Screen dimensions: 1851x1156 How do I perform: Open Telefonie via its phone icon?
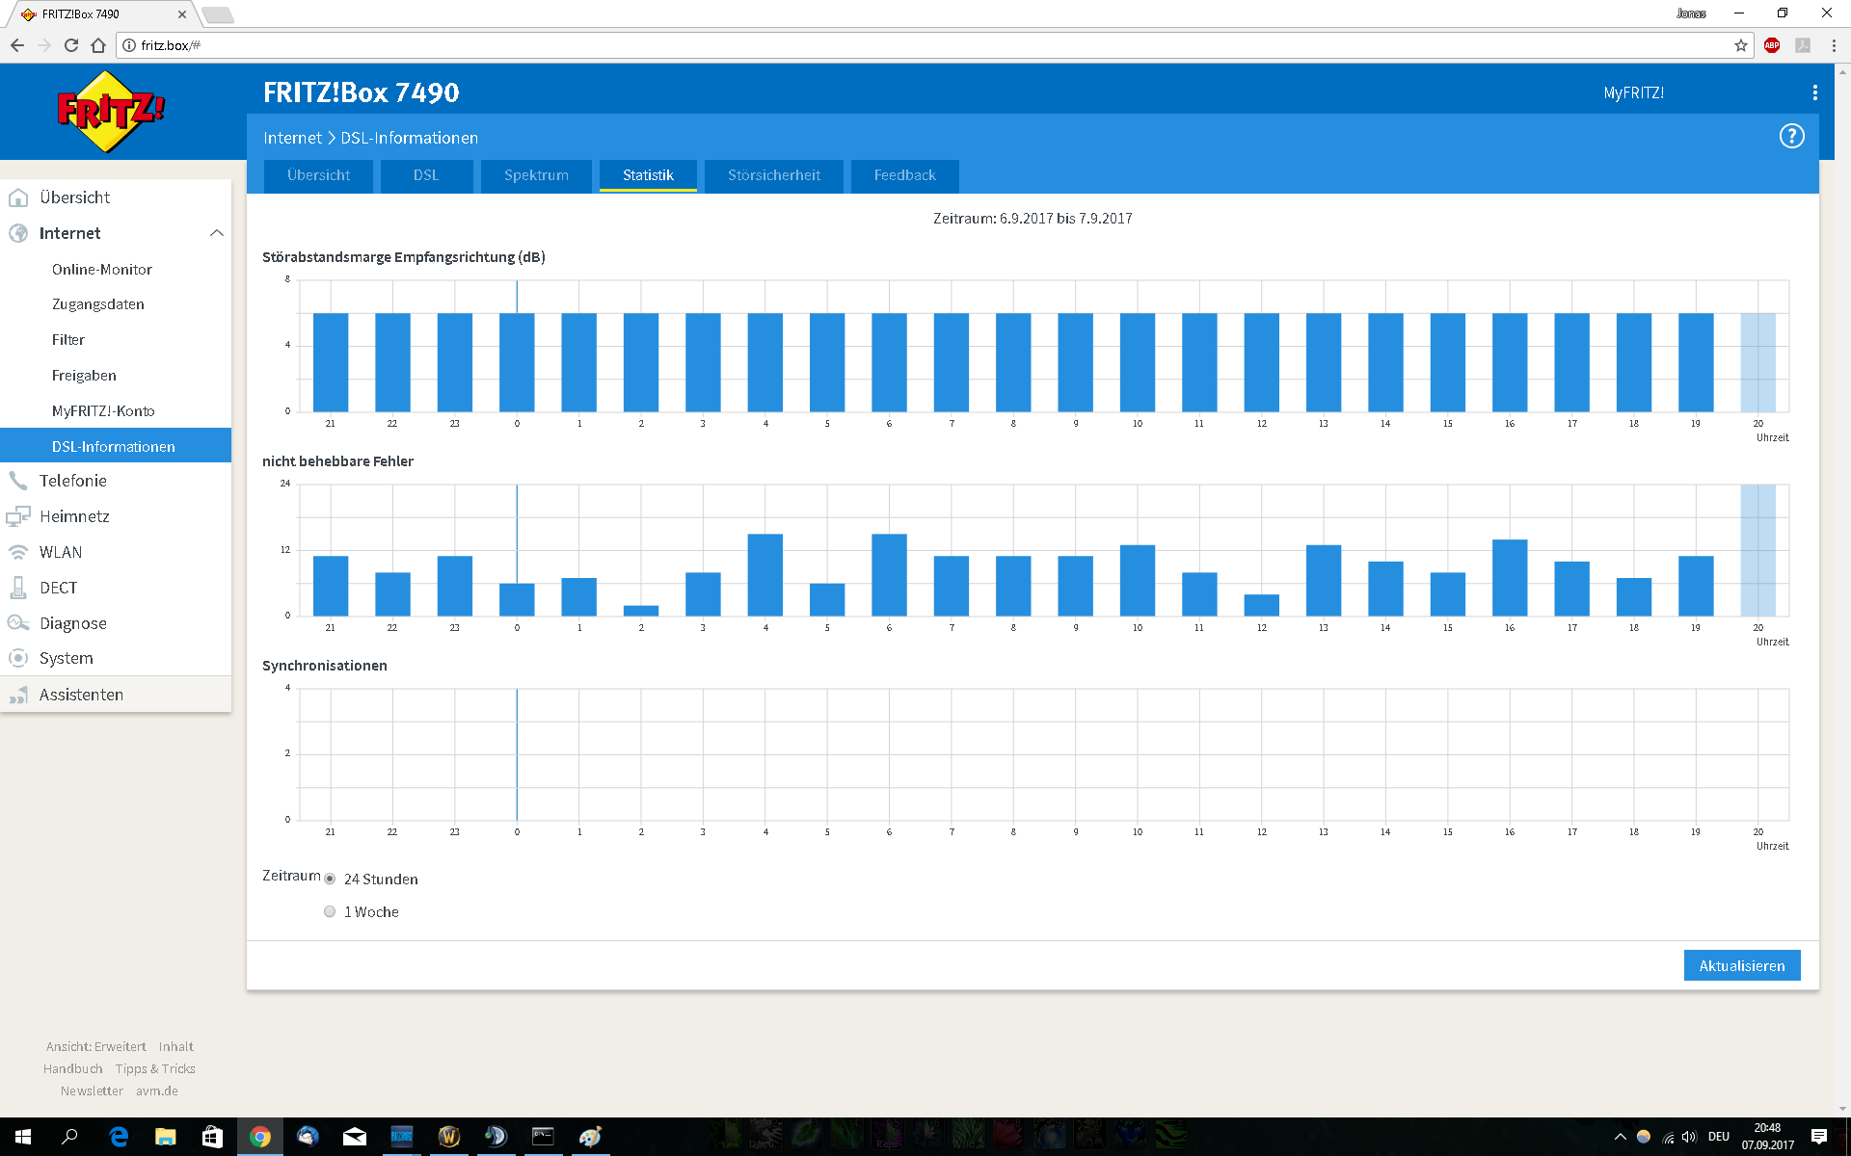click(18, 481)
